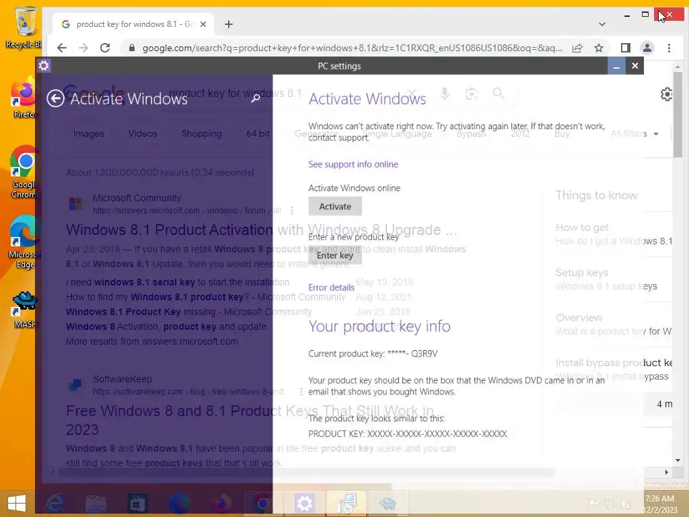
Task: Go back using the Activate Windows back arrow
Action: tap(55, 98)
